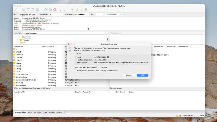Screen dimensions: 217x122
Task: Switch to the Successful transfers tab
Action: coord(53,112)
